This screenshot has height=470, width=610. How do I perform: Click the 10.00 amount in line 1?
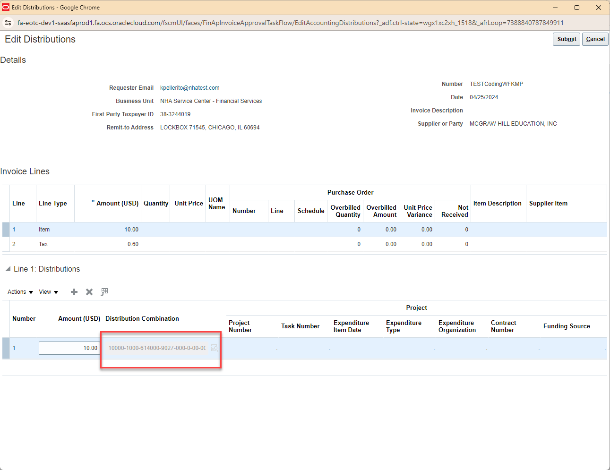pyautogui.click(x=131, y=230)
